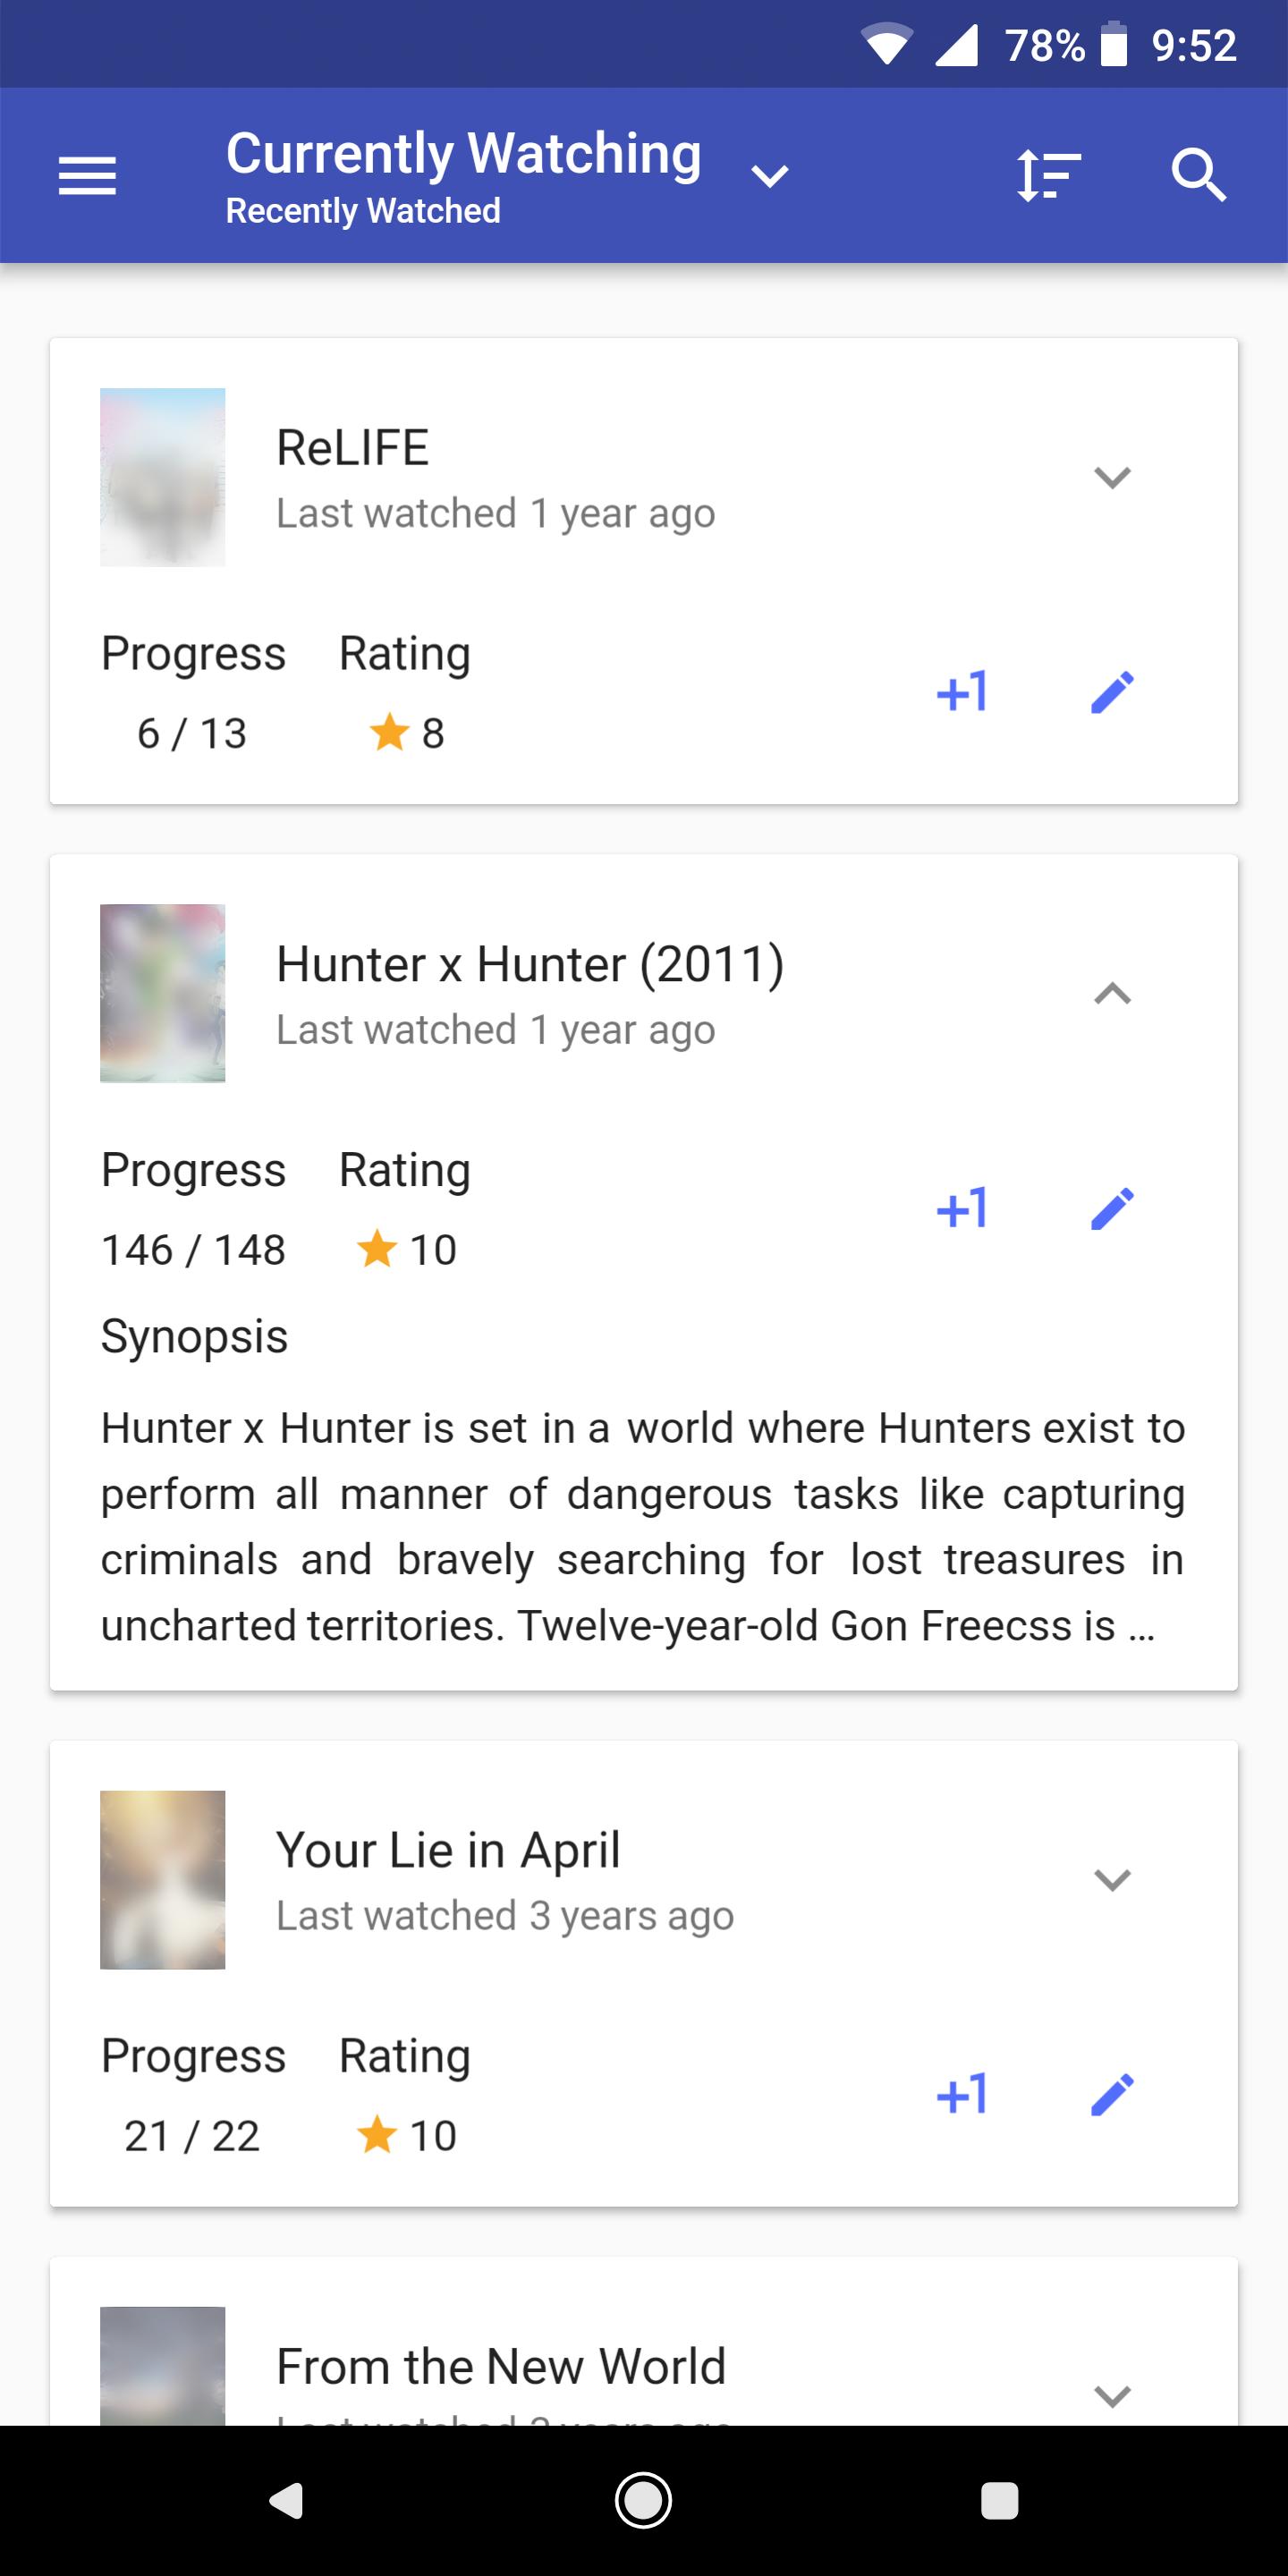The width and height of the screenshot is (1288, 2576).
Task: Open the Hunter x Hunter (2011) title
Action: 530,965
